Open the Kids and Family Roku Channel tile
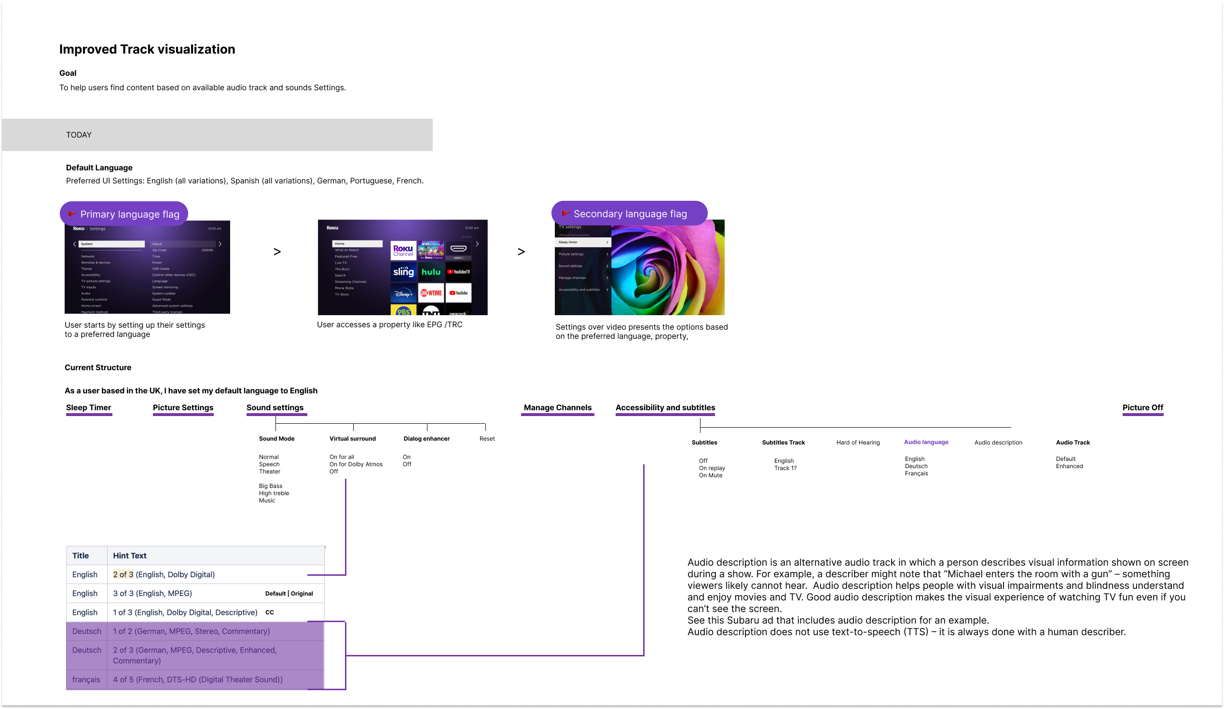This screenshot has height=709, width=1224. pos(431,251)
